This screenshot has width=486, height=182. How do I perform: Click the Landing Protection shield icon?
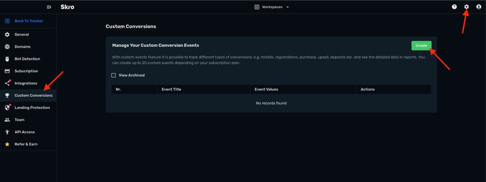click(x=7, y=108)
